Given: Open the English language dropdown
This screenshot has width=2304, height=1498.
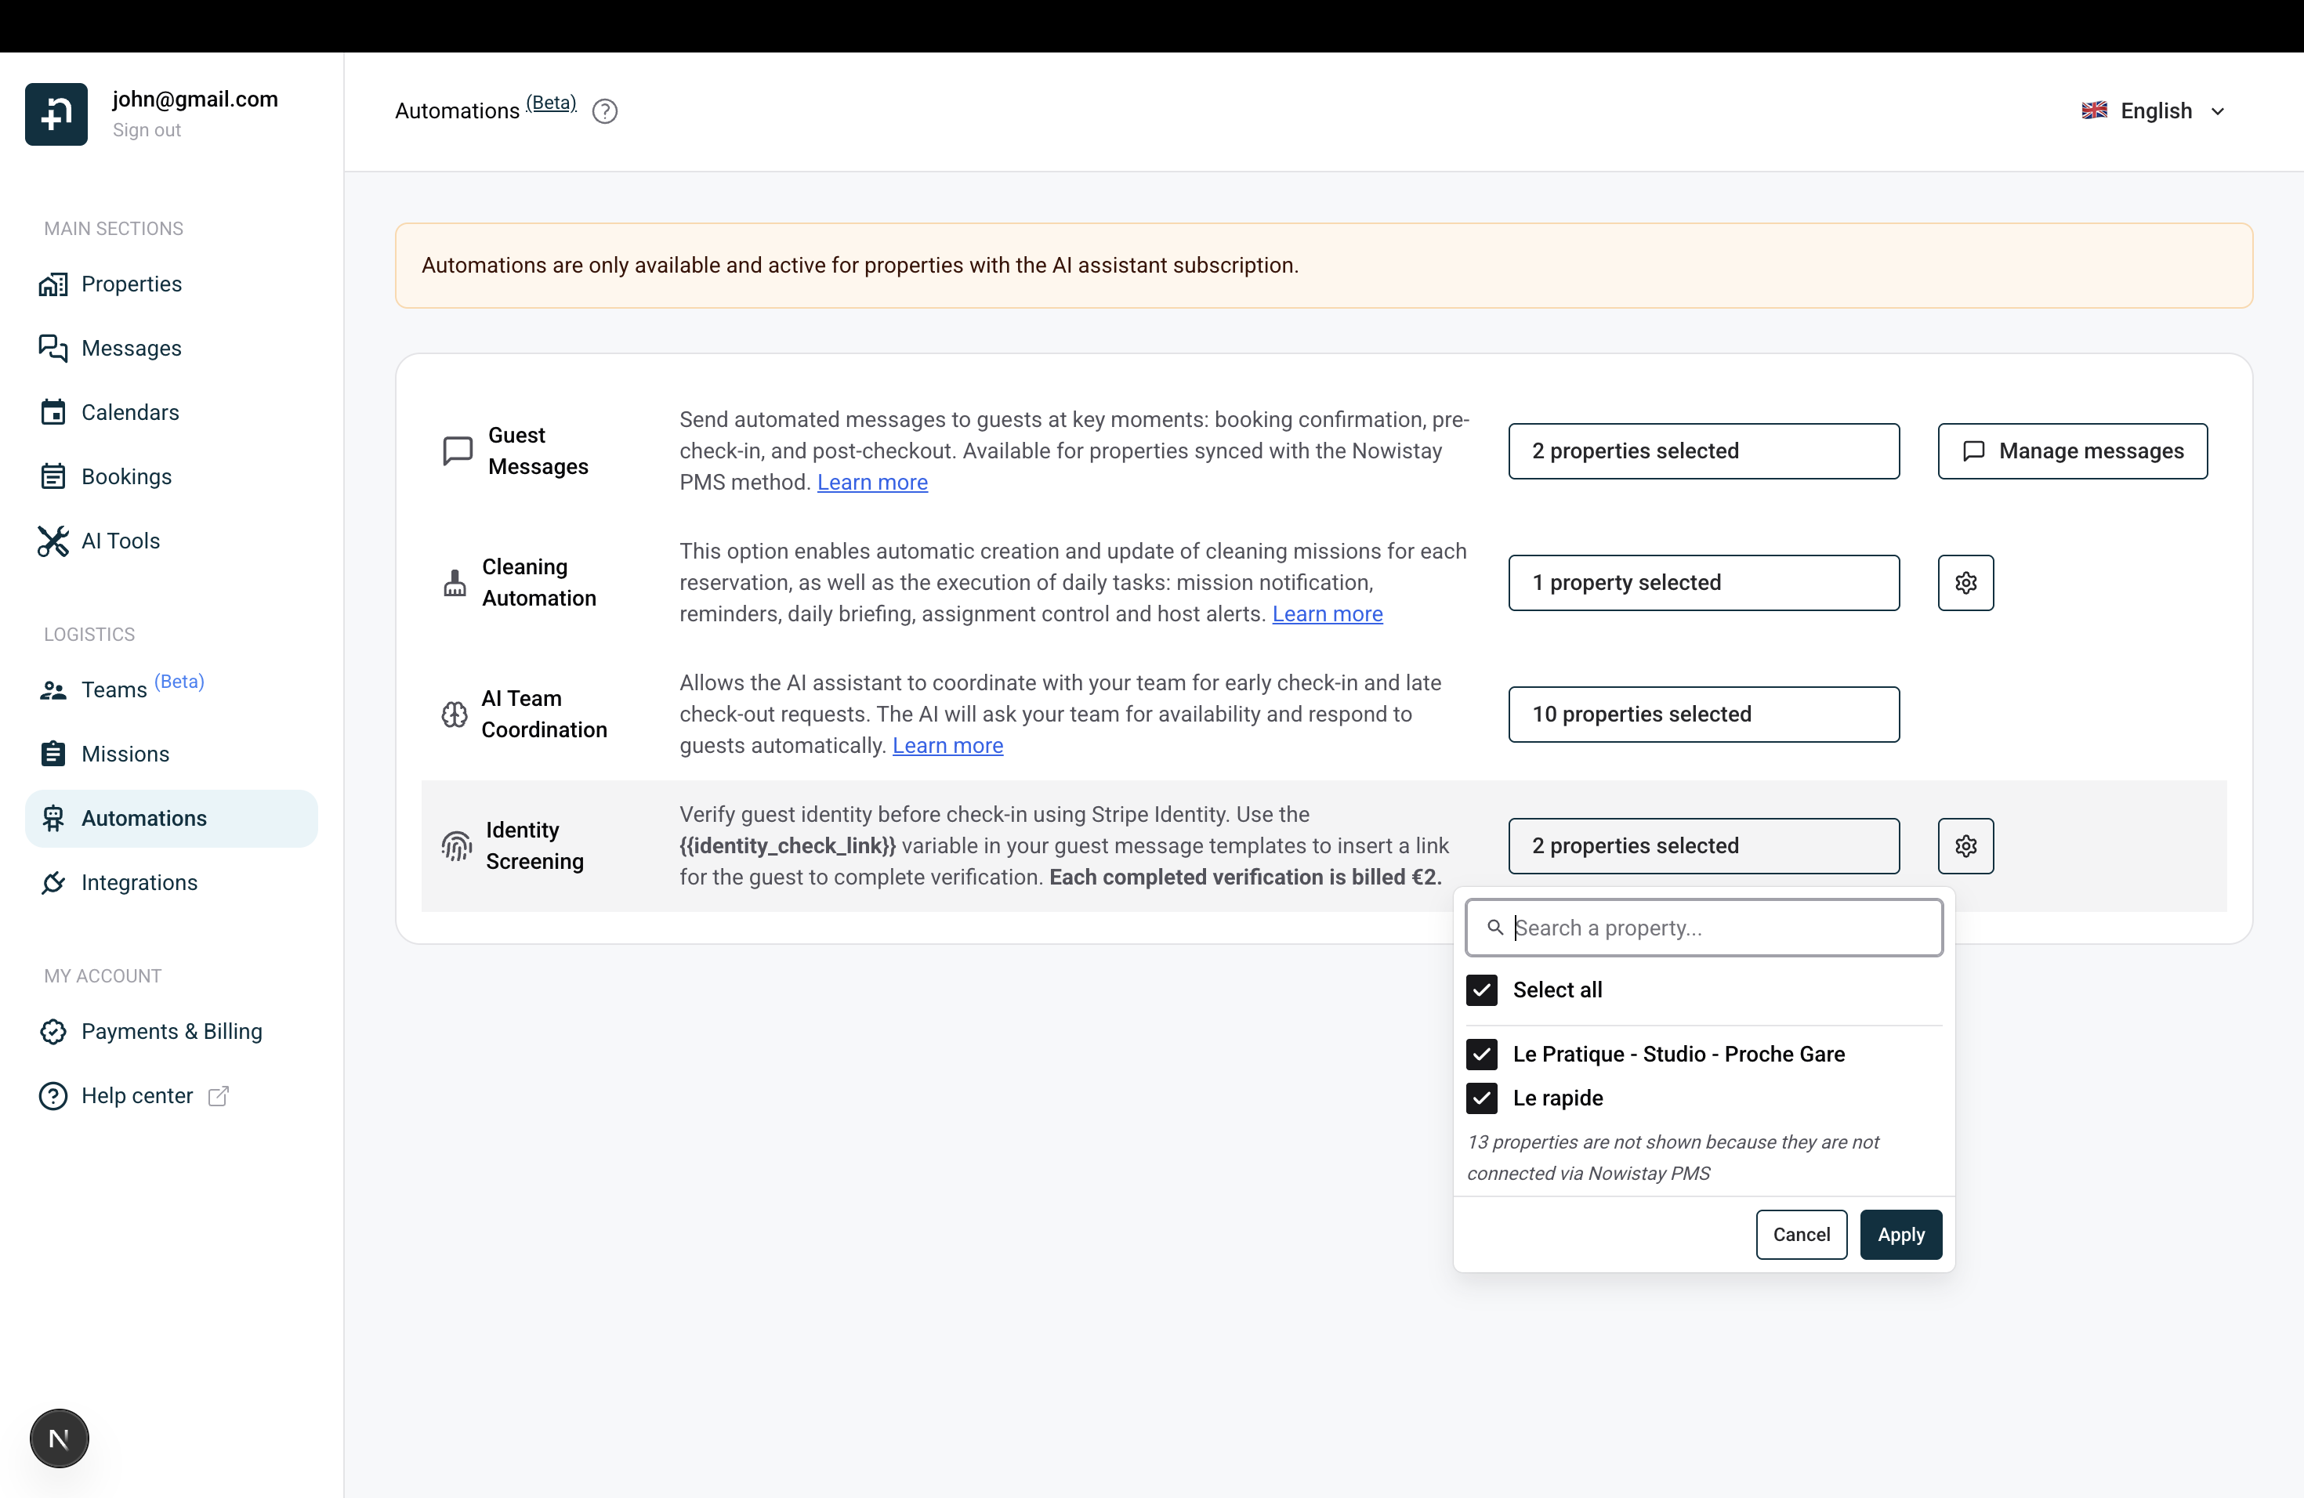Looking at the screenshot, I should pyautogui.click(x=2153, y=110).
